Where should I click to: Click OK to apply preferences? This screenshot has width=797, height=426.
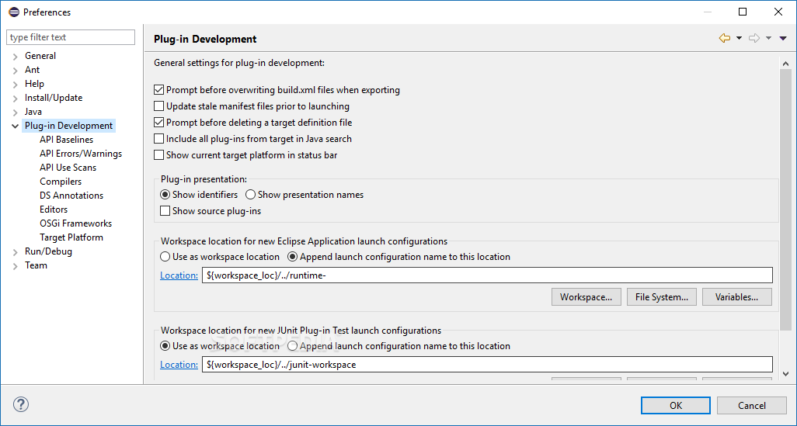tap(676, 405)
